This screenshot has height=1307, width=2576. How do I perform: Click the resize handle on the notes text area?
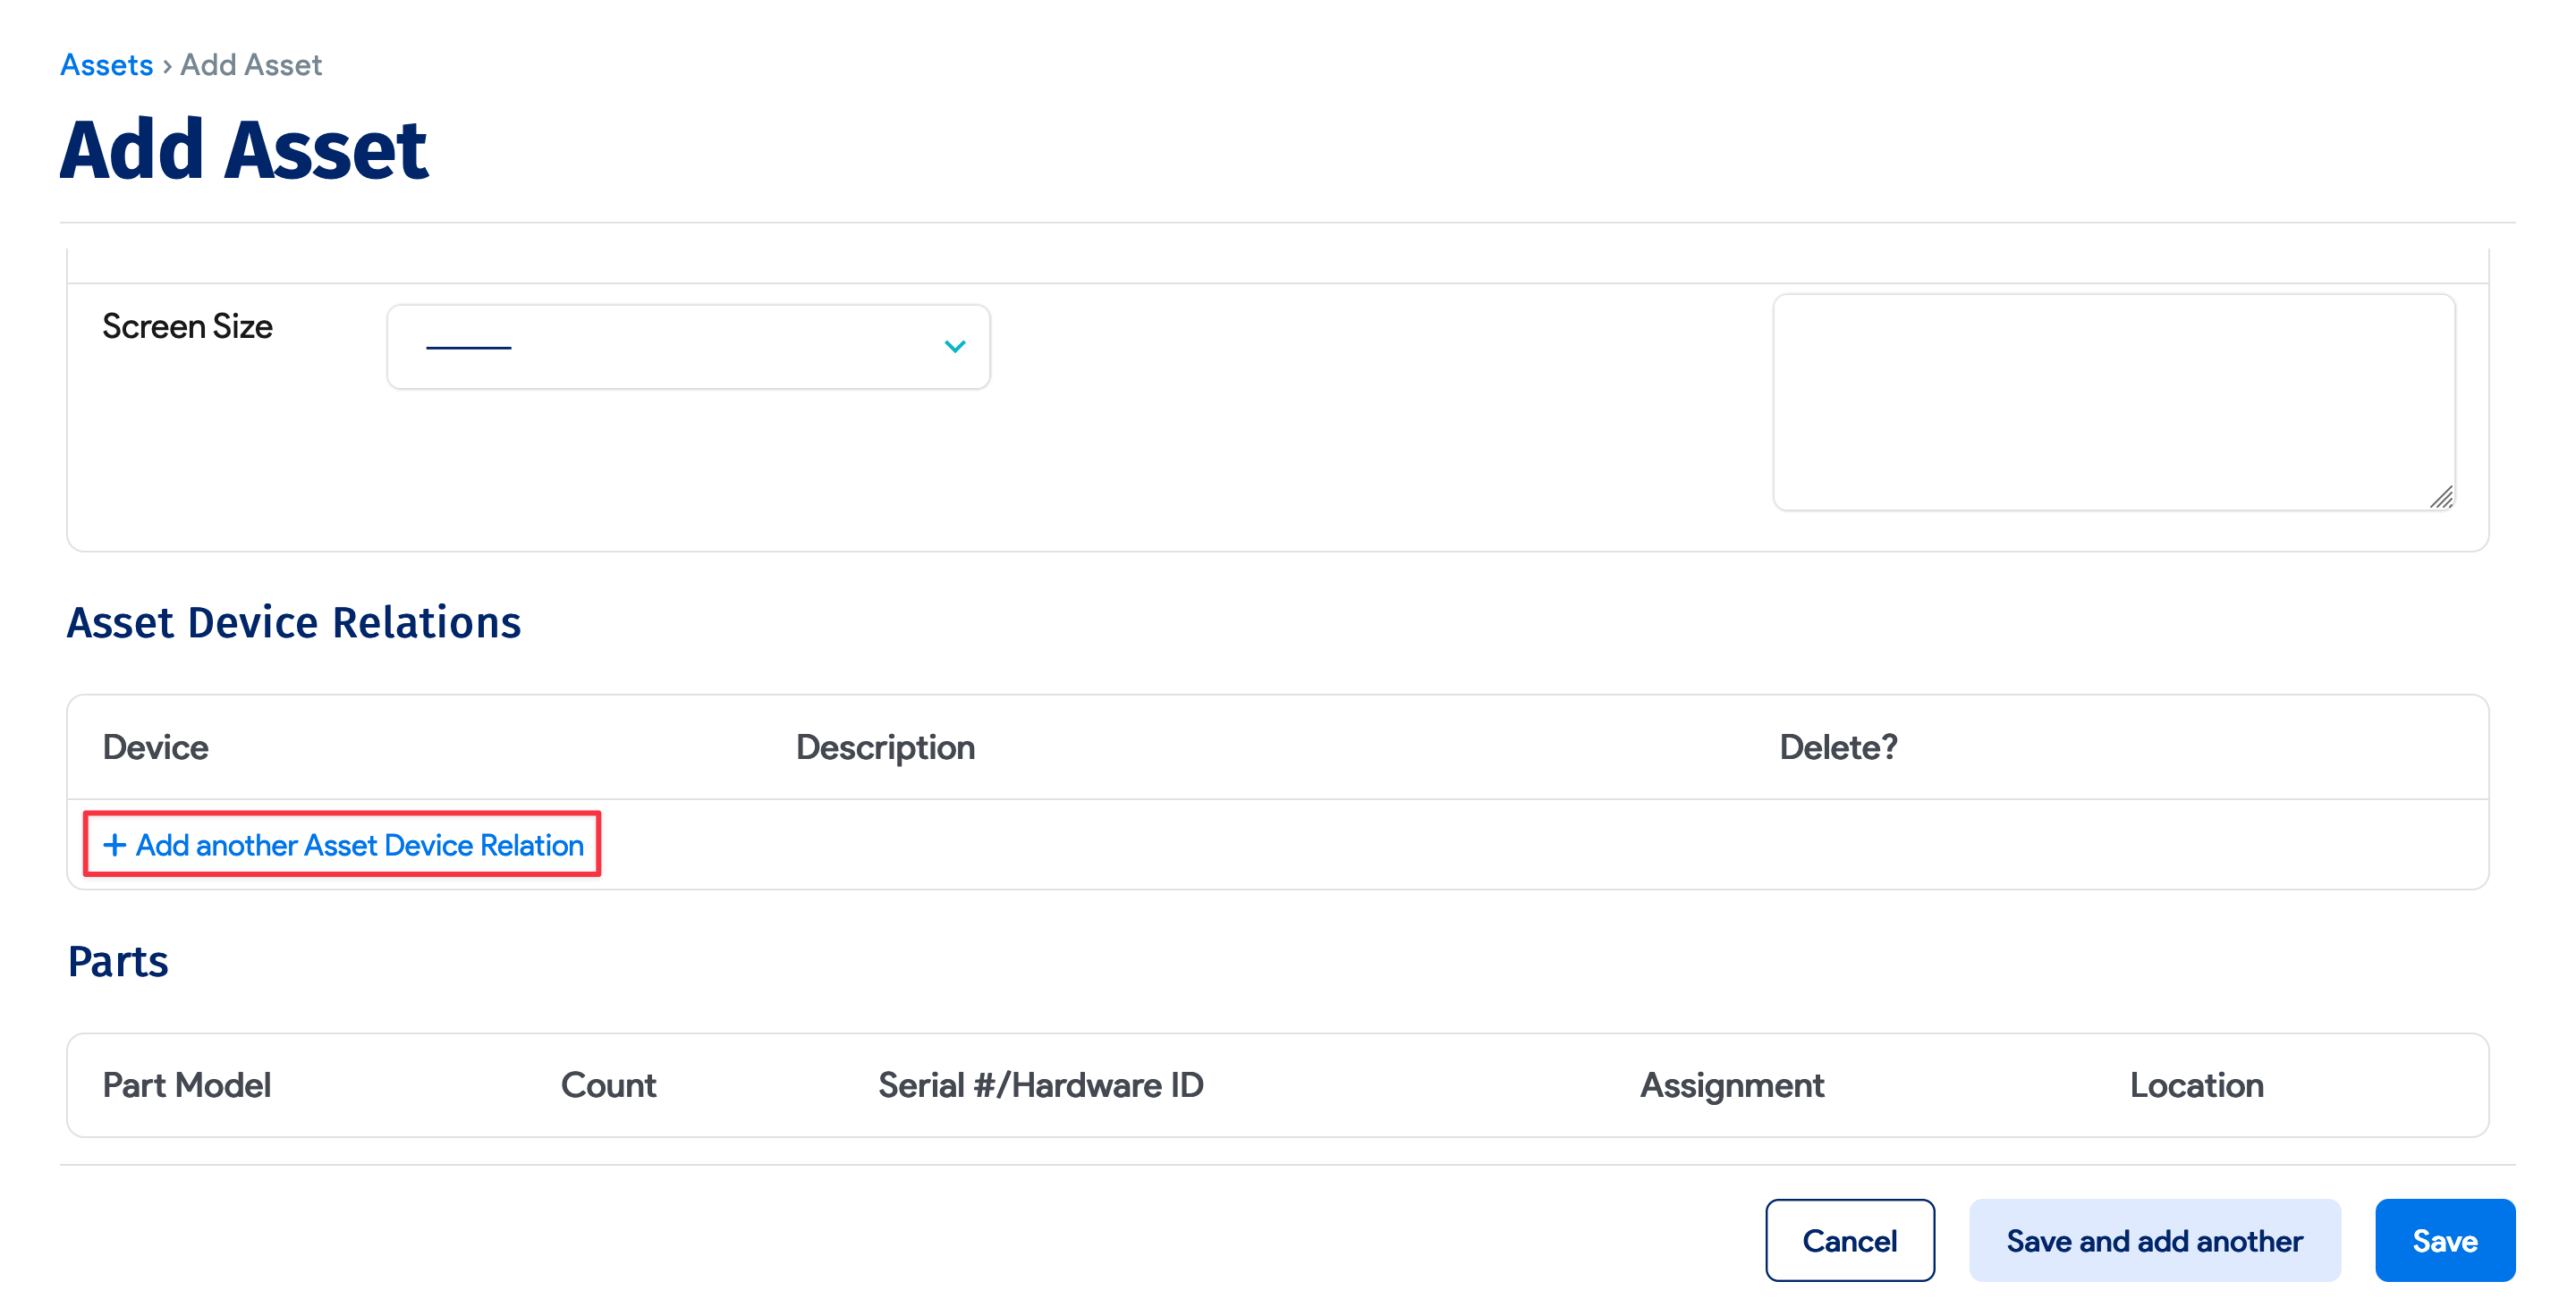(2444, 497)
